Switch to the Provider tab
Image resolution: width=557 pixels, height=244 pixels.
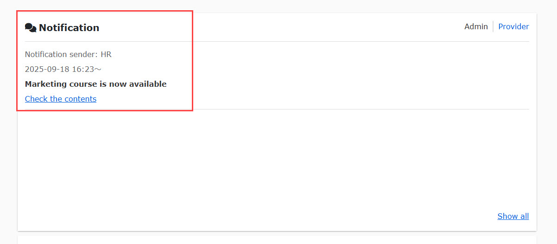[x=513, y=26]
